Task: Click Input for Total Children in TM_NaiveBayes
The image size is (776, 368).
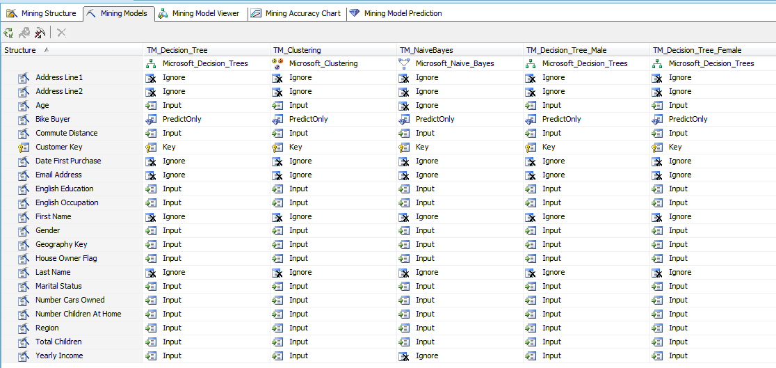Action: [425, 342]
